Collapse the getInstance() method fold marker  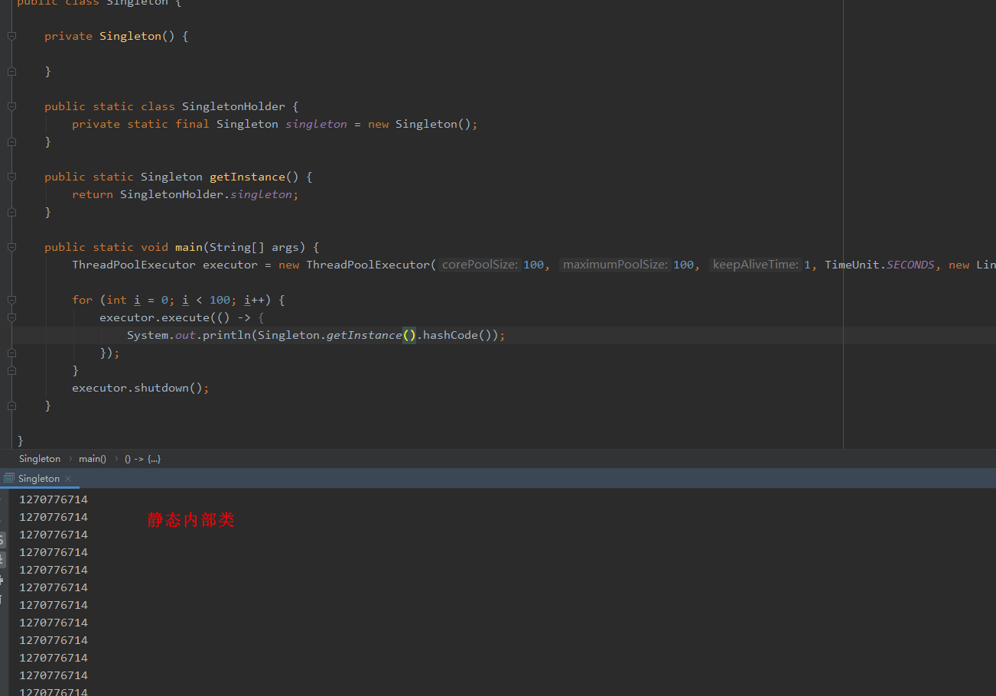(x=11, y=177)
